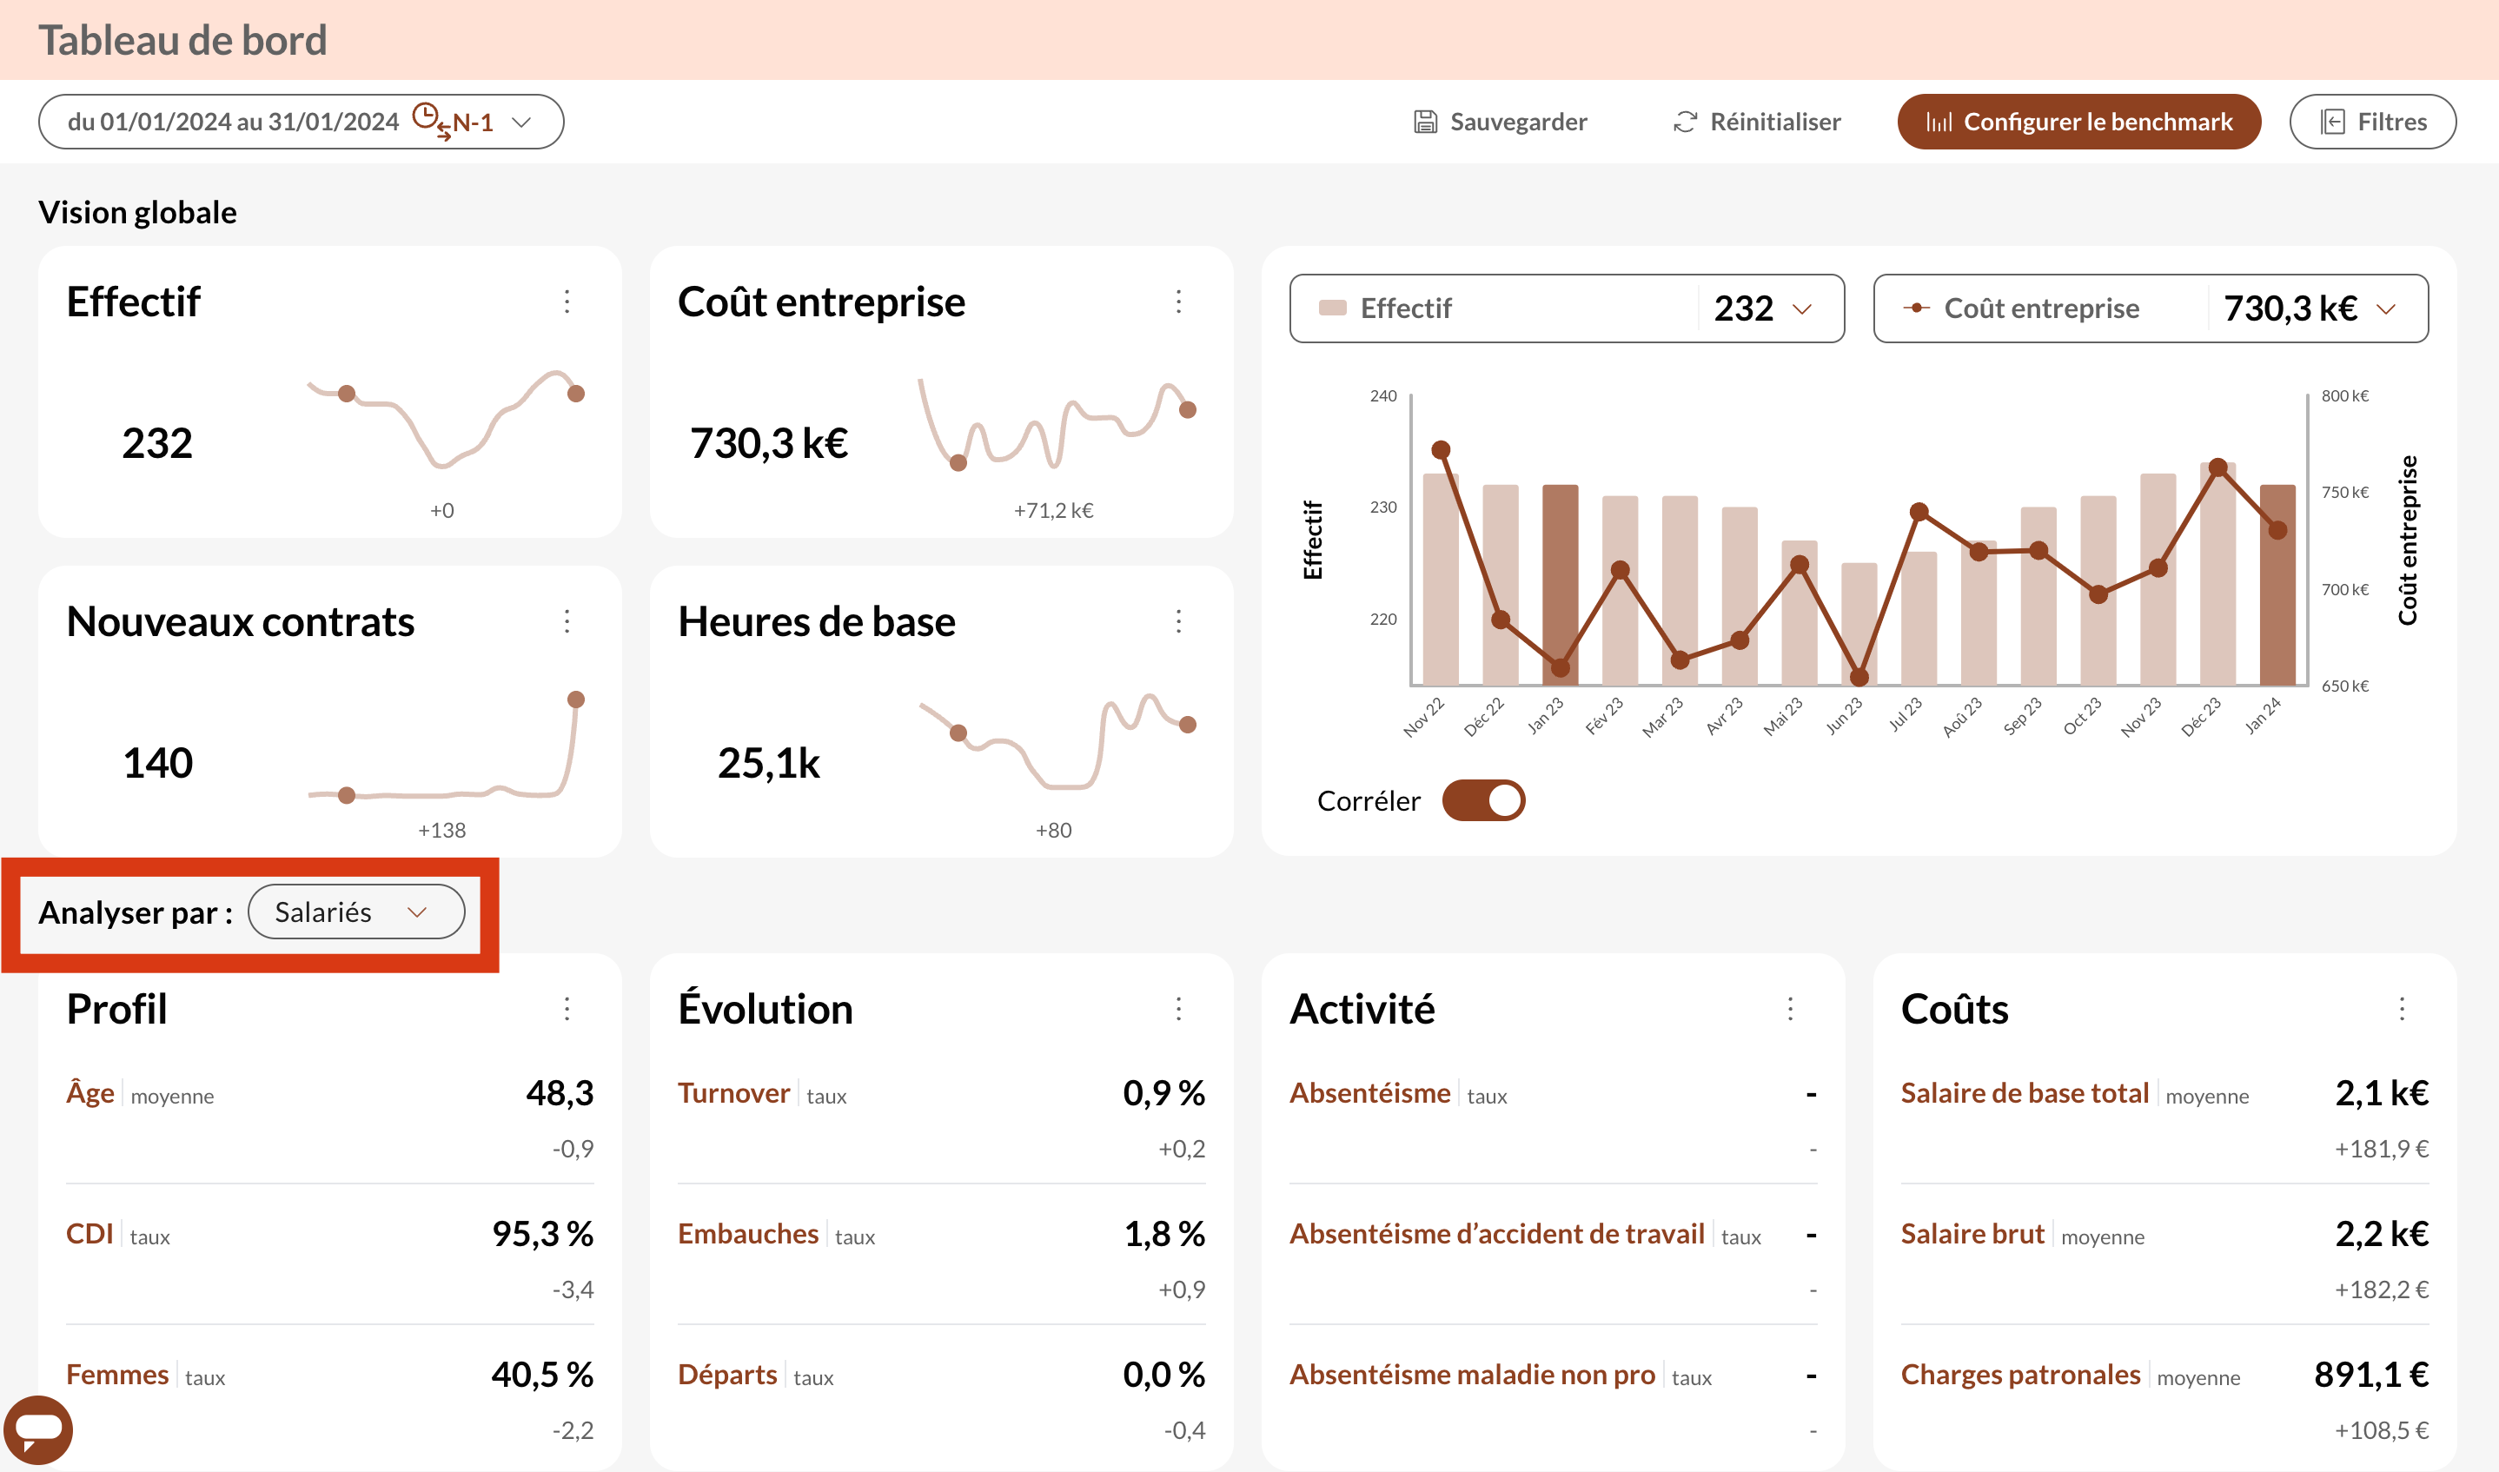Screen dimensions: 2499x1472
Task: Click the Filtres panel icon
Action: 2332,122
